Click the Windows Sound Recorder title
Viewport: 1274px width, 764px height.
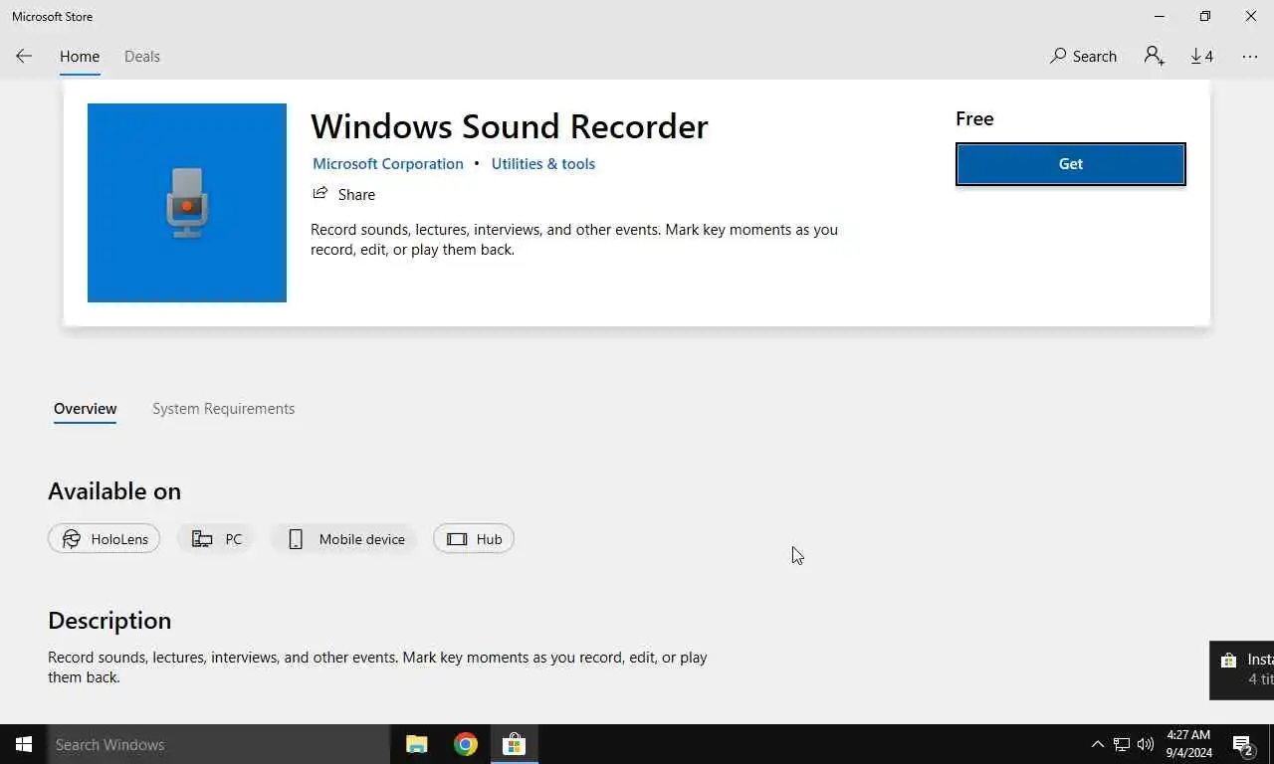510,126
